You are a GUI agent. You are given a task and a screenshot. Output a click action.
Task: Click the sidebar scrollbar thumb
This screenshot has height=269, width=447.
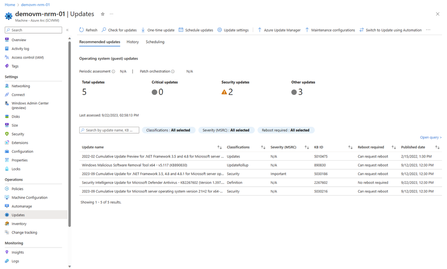tap(69, 134)
